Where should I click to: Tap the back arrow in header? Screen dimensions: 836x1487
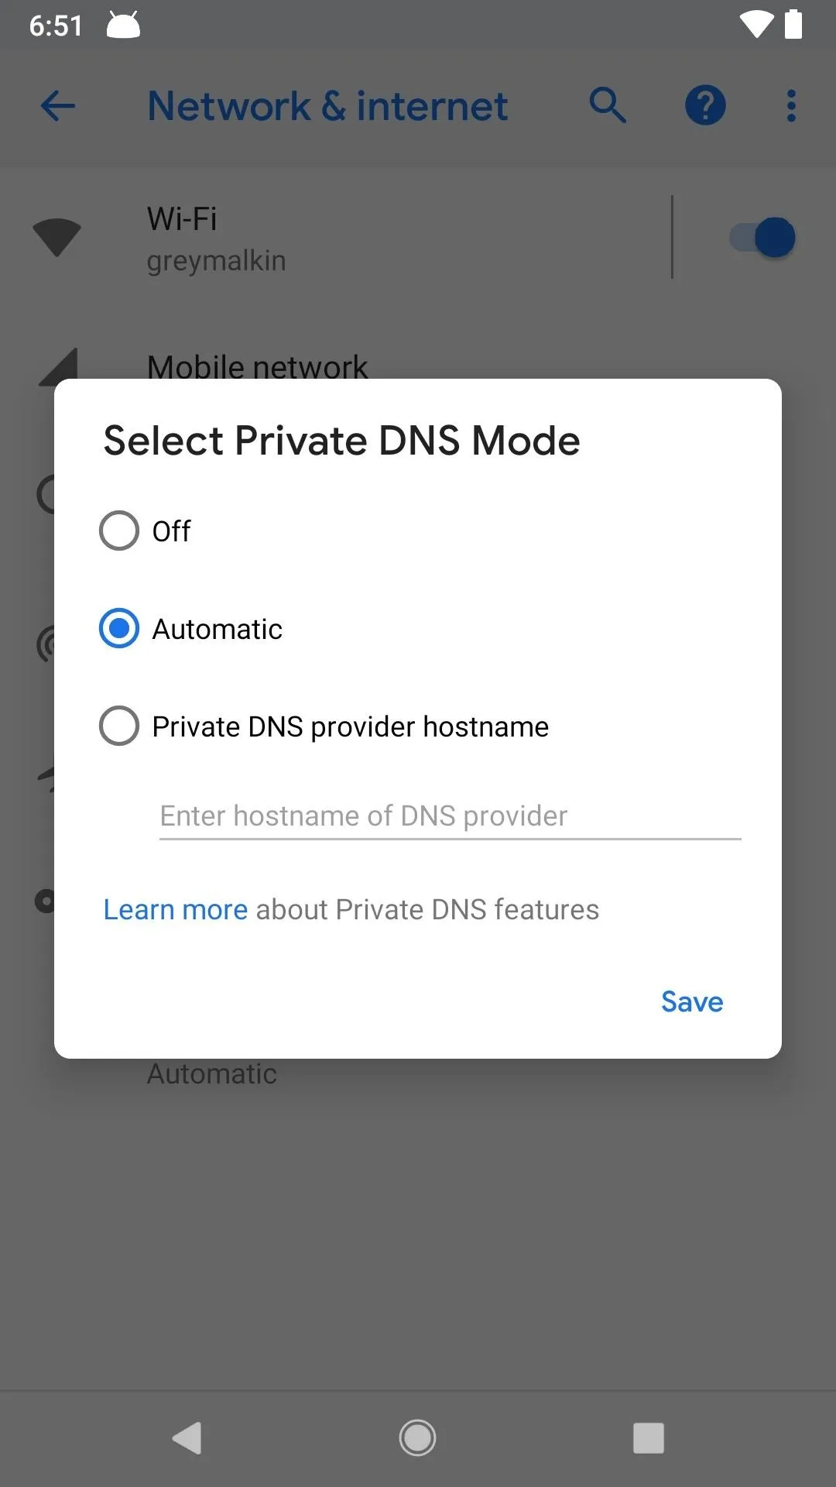coord(58,106)
